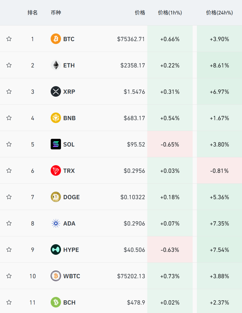Open the XRP coin name link
Image resolution: width=242 pixels, height=313 pixels.
69,92
